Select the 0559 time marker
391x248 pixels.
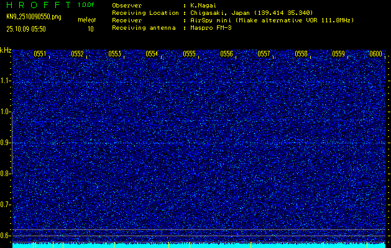[338, 54]
